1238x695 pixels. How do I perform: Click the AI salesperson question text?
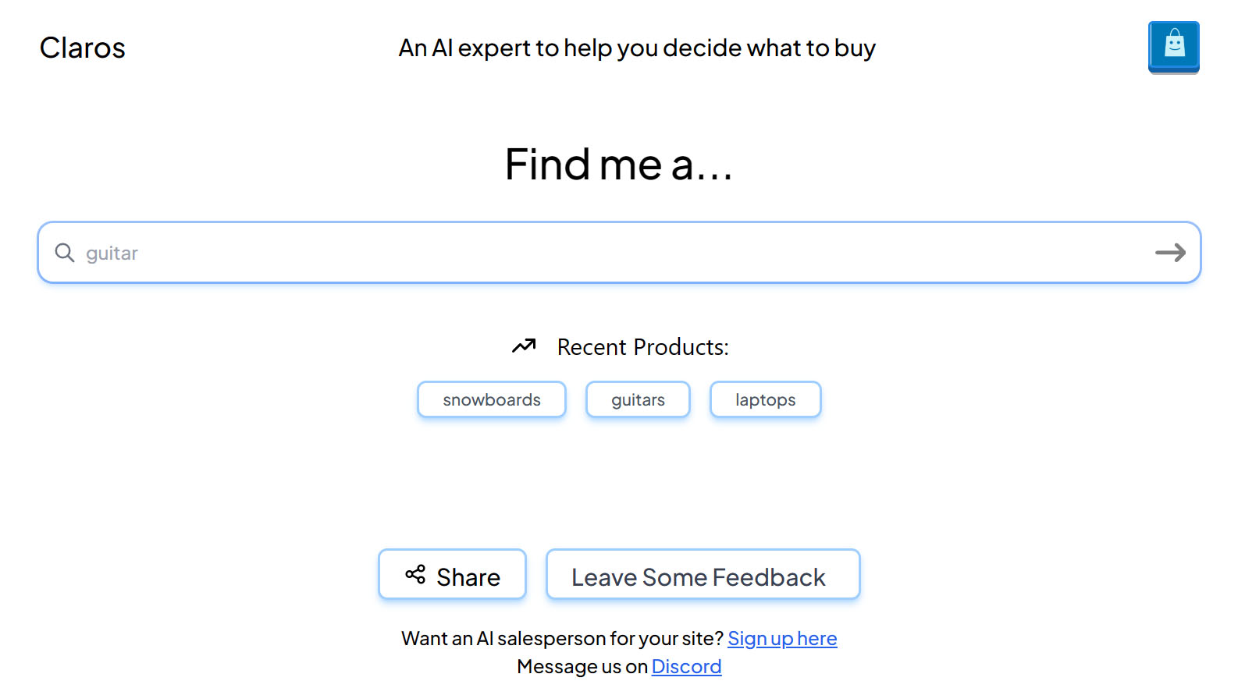(562, 638)
